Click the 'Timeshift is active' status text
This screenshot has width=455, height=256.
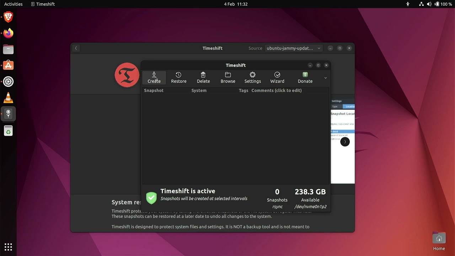188,191
